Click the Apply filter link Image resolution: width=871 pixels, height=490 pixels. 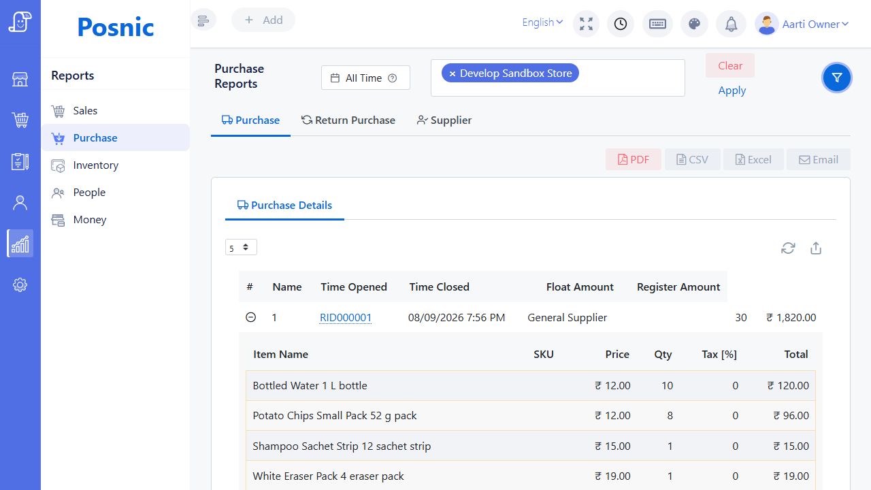(x=732, y=90)
